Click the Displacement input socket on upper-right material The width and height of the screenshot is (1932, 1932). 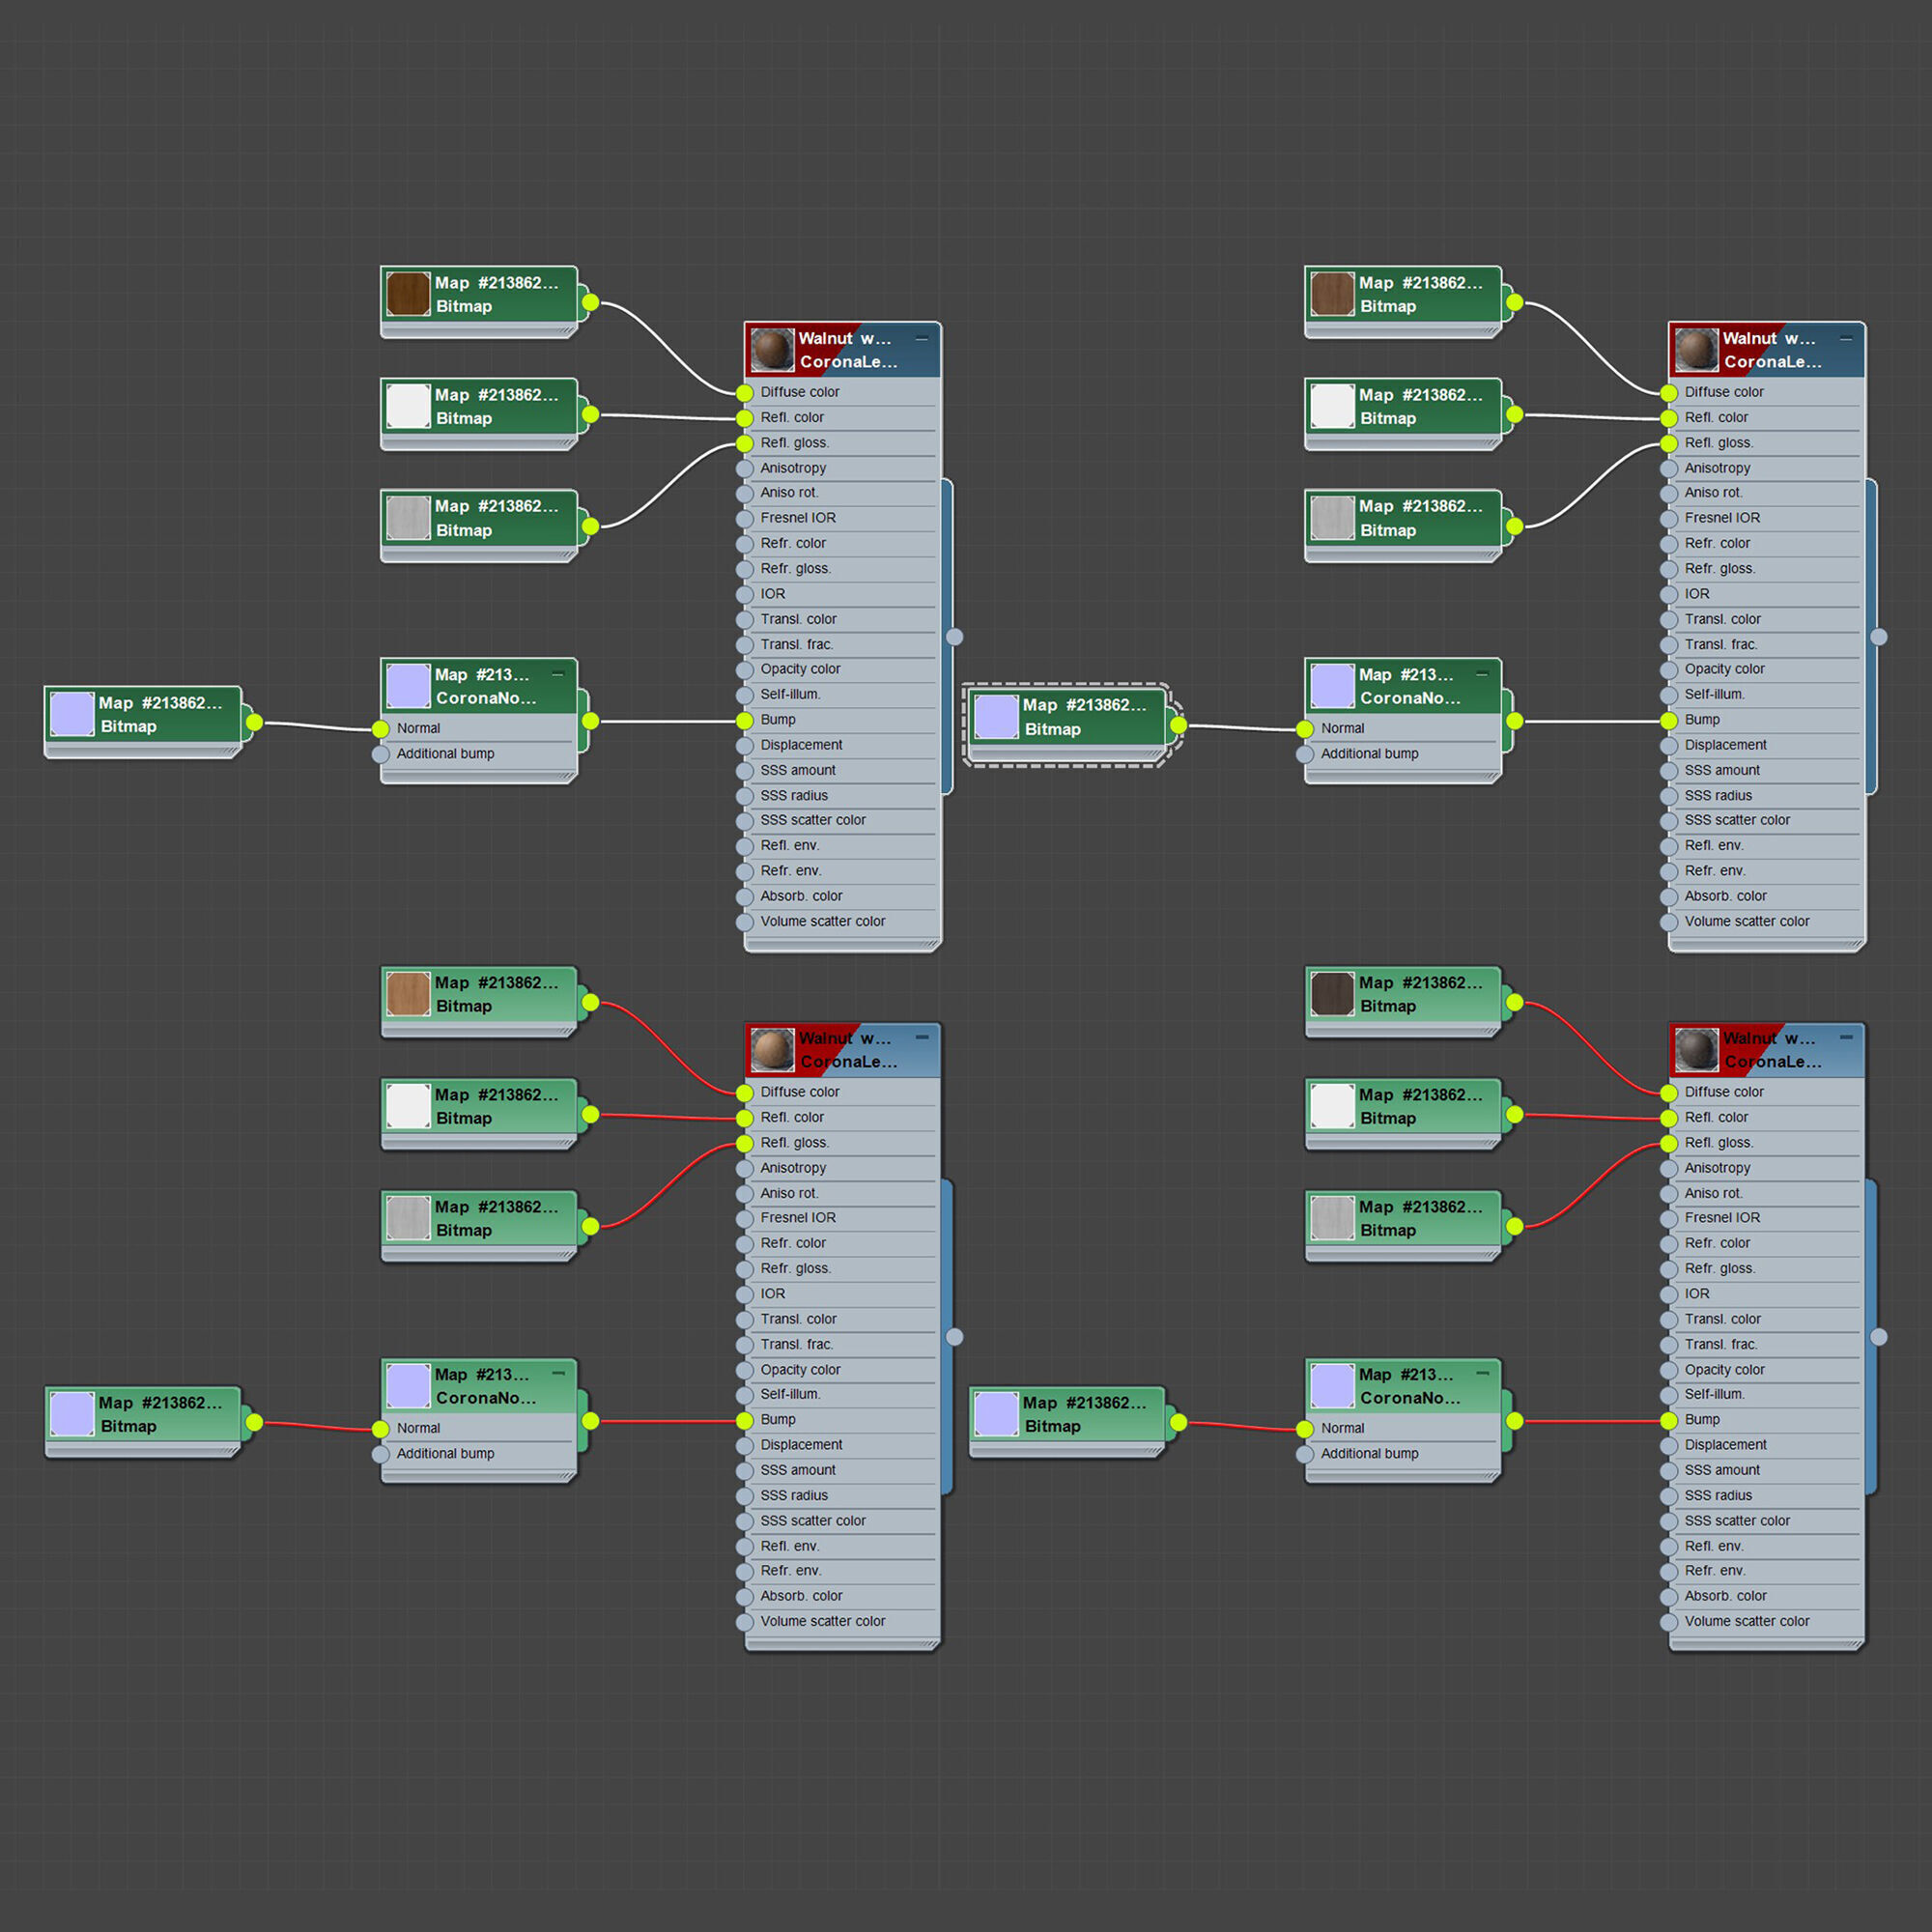pos(1669,745)
